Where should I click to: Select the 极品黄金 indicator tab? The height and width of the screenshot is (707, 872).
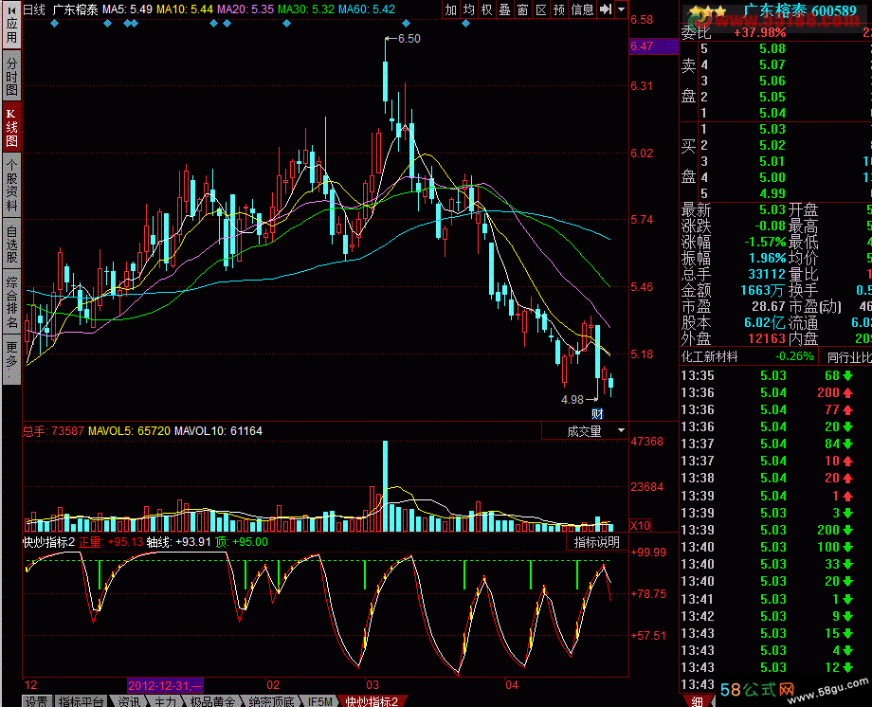tap(212, 701)
